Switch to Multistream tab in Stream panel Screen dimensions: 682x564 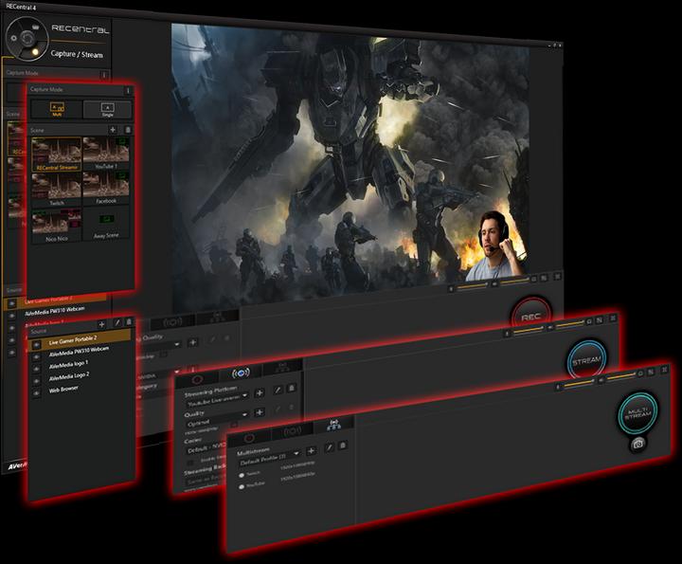pos(282,368)
